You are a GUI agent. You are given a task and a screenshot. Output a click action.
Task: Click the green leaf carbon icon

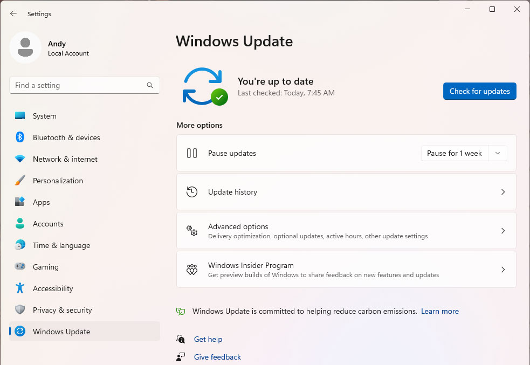pos(181,311)
